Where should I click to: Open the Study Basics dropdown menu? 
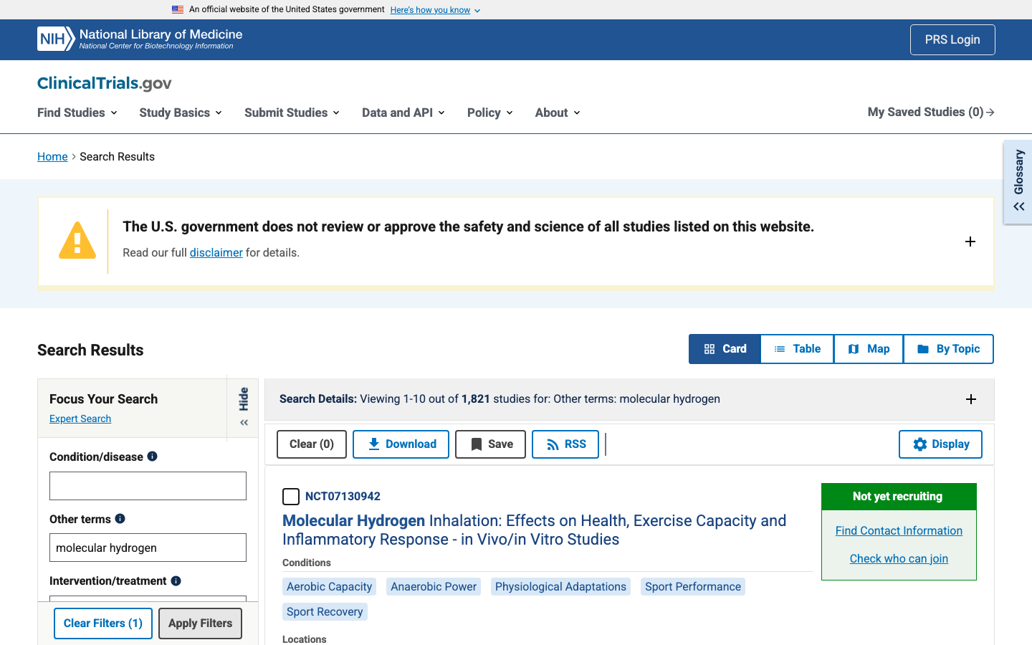181,113
